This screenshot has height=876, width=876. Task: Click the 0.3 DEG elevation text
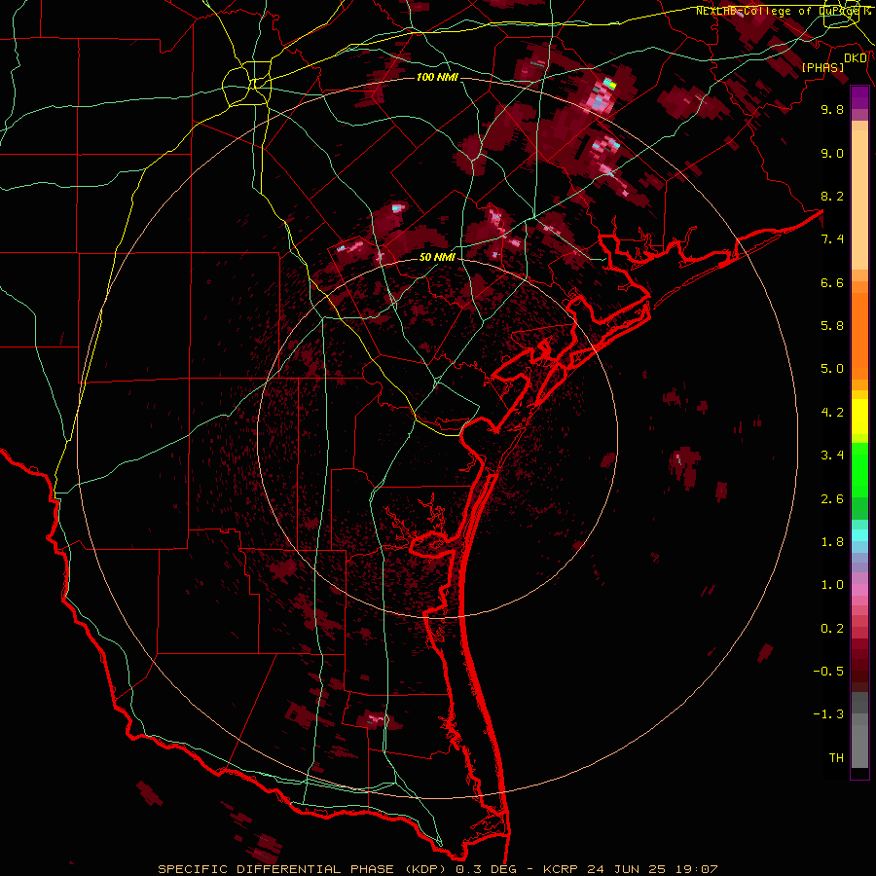pyautogui.click(x=486, y=869)
